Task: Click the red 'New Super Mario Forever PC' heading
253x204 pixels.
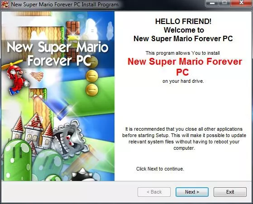Action: click(x=185, y=66)
